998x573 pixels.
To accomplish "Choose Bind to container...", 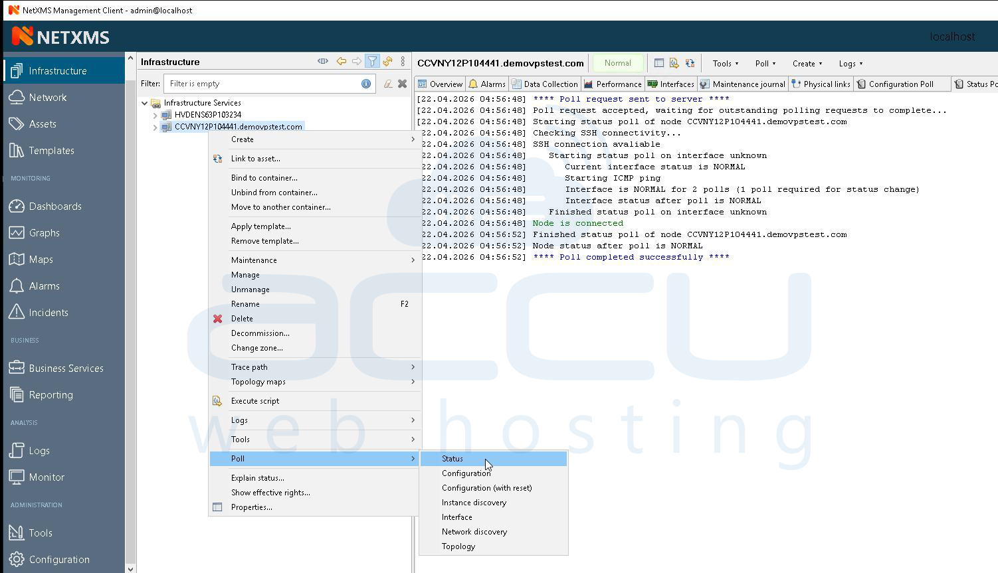I will (314, 178).
